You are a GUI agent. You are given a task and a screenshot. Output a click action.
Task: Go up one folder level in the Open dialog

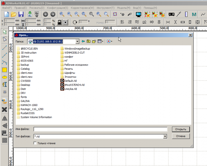[89, 41]
